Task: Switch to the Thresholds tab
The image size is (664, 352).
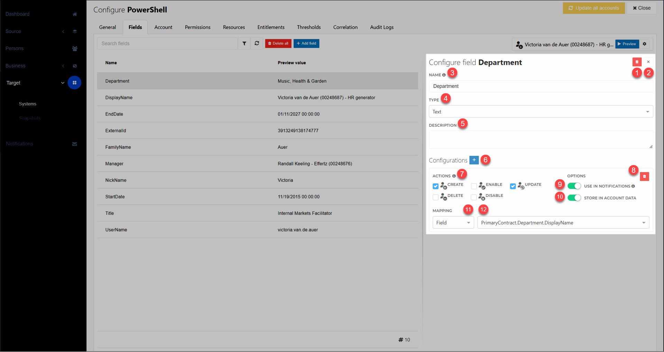Action: click(309, 27)
